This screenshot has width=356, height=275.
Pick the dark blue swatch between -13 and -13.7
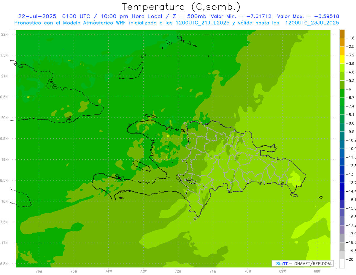[342, 178]
